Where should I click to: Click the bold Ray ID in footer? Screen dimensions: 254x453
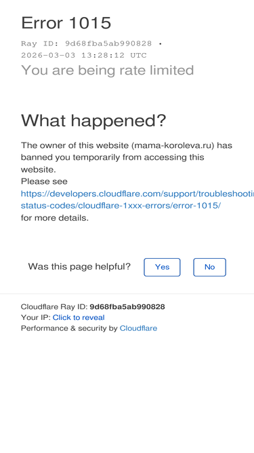point(127,306)
